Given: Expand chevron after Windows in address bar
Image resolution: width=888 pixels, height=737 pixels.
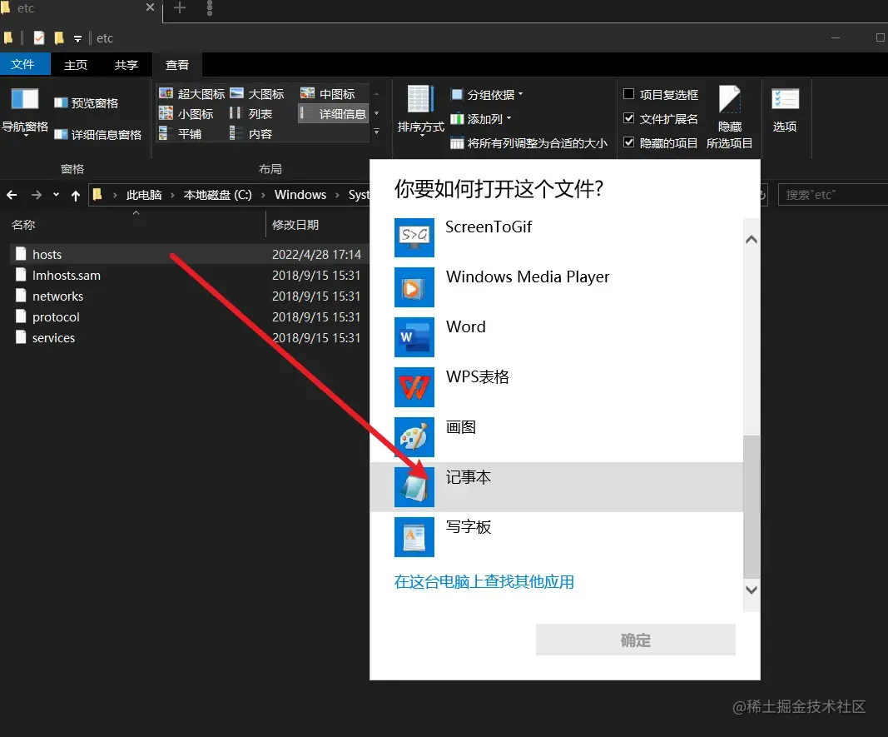Looking at the screenshot, I should (x=337, y=195).
